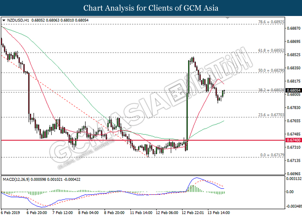Click the 0.66965 price axis value
The width and height of the screenshot is (302, 216).
click(x=293, y=174)
